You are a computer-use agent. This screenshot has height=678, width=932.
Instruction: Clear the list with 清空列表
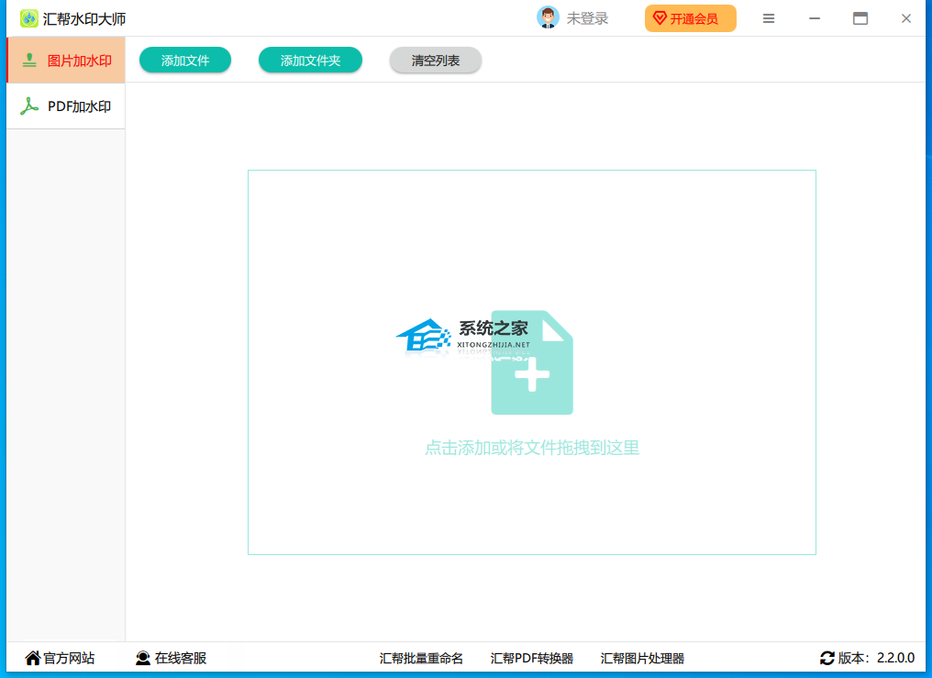coord(436,61)
